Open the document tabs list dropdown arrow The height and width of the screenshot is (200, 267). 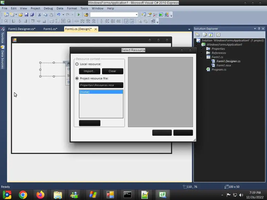coord(189,29)
